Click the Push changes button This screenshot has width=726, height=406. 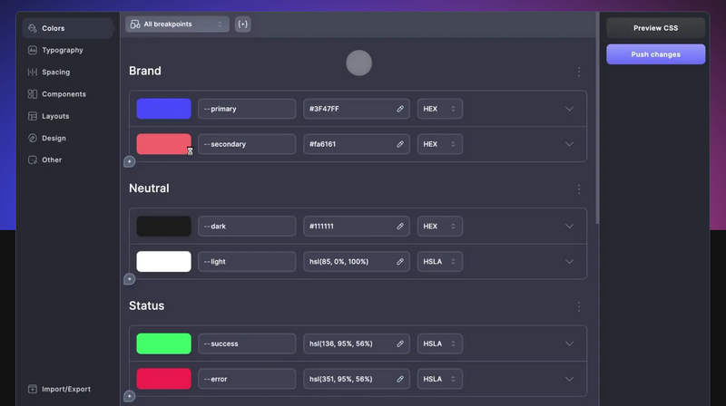655,54
